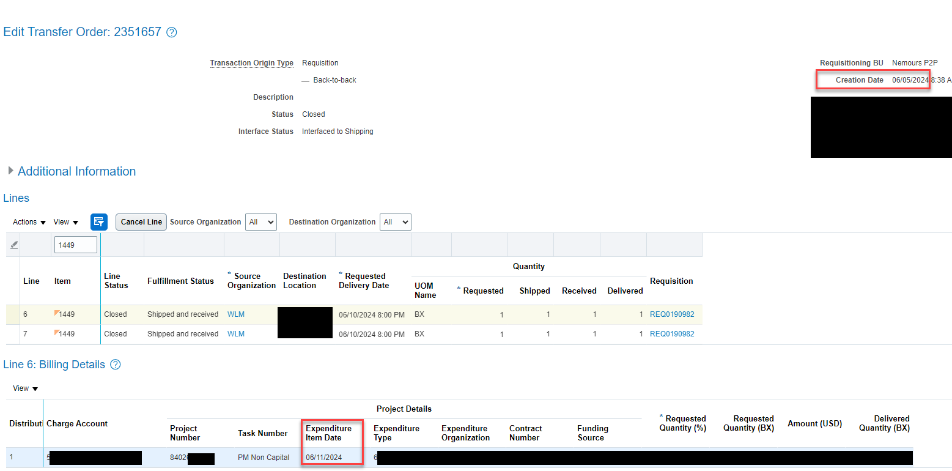Click the help icon next to Billing Details
The image size is (952, 471).
tap(115, 365)
